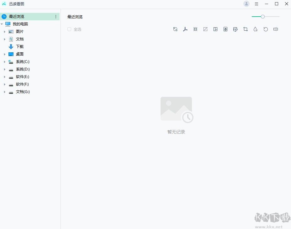291x229 pixels.
Task: Adjust the thumbnail size slider
Action: 262,16
